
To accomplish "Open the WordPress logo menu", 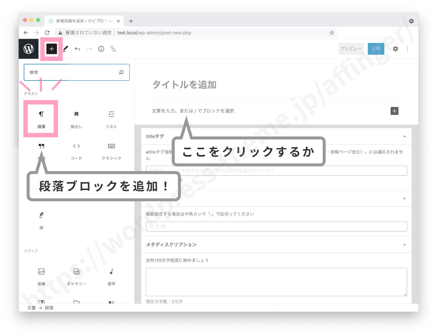I will click(x=29, y=49).
